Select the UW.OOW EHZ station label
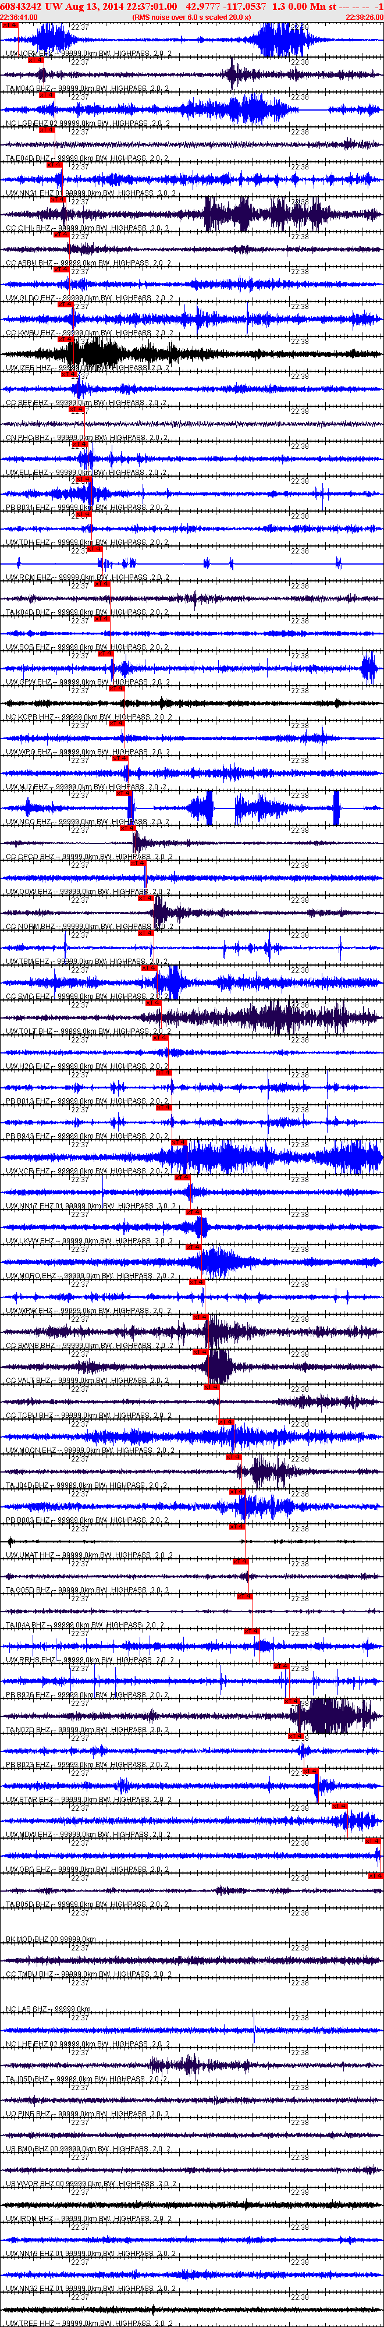Image resolution: width=384 pixels, height=2327 pixels. click(88, 892)
